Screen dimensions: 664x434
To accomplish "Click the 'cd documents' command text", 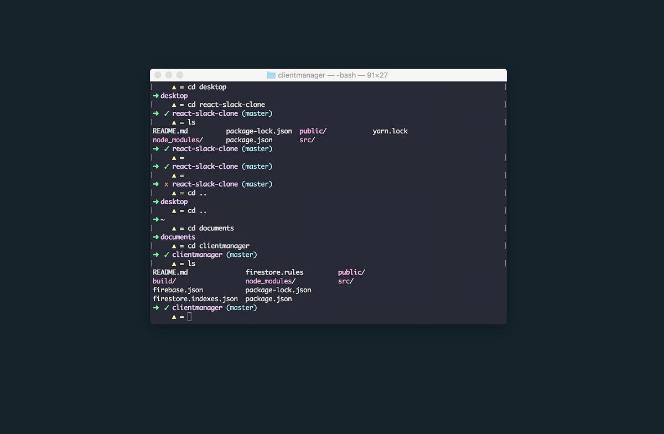I will pyautogui.click(x=211, y=228).
